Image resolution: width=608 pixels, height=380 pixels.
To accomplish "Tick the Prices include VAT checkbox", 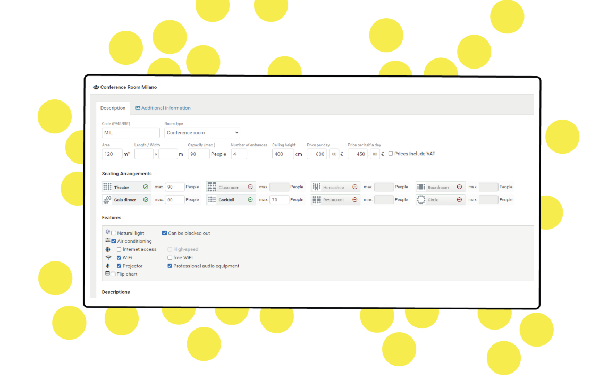I will (x=391, y=154).
